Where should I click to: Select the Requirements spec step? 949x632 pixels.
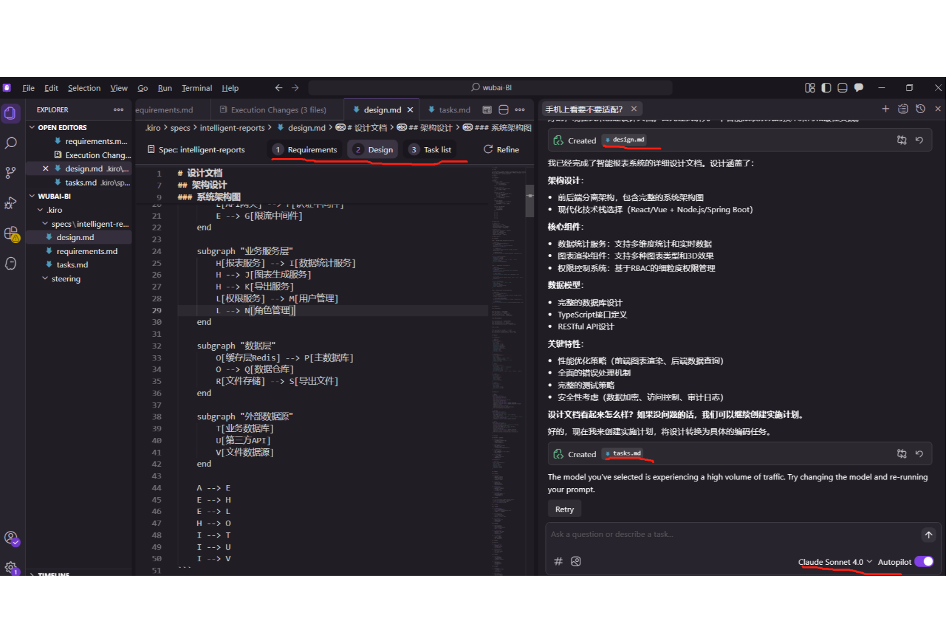[305, 149]
